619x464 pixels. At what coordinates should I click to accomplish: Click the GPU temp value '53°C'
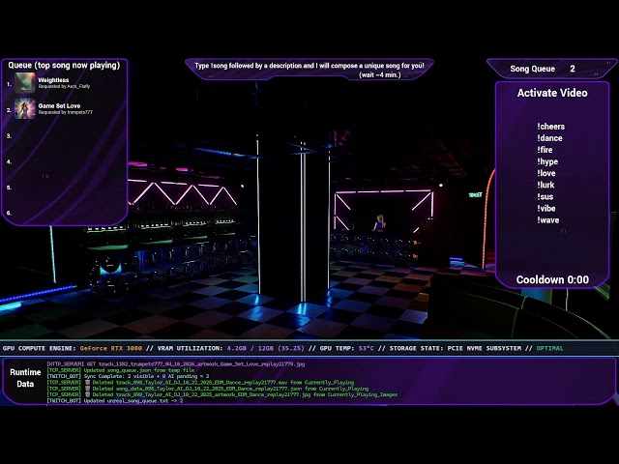366,348
